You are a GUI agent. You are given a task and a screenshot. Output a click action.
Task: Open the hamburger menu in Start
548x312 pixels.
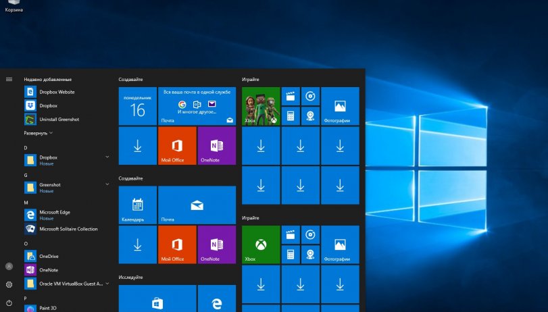pyautogui.click(x=9, y=79)
